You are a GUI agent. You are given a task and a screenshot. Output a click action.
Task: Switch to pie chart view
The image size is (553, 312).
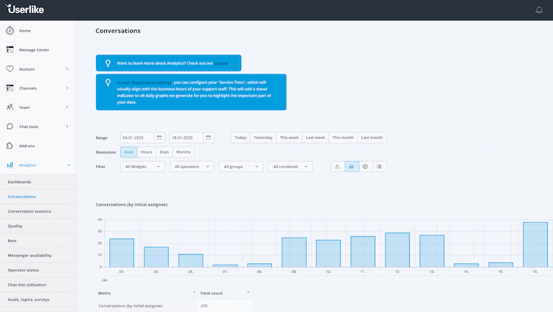click(x=365, y=167)
